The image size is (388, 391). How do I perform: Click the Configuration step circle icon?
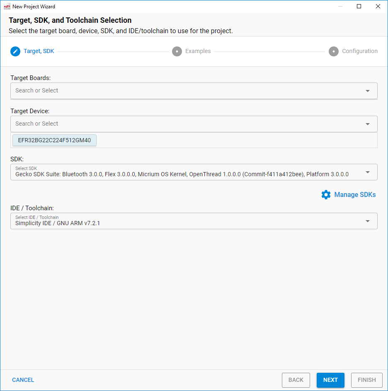click(x=334, y=51)
